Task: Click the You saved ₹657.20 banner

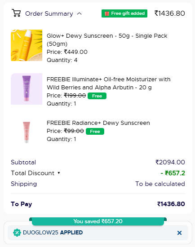Action: 98,221
